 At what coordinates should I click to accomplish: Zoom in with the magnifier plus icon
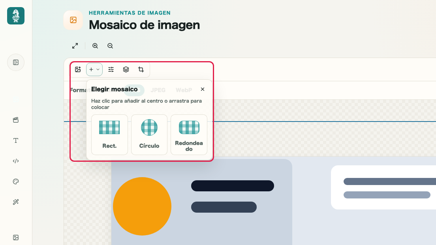(95, 46)
